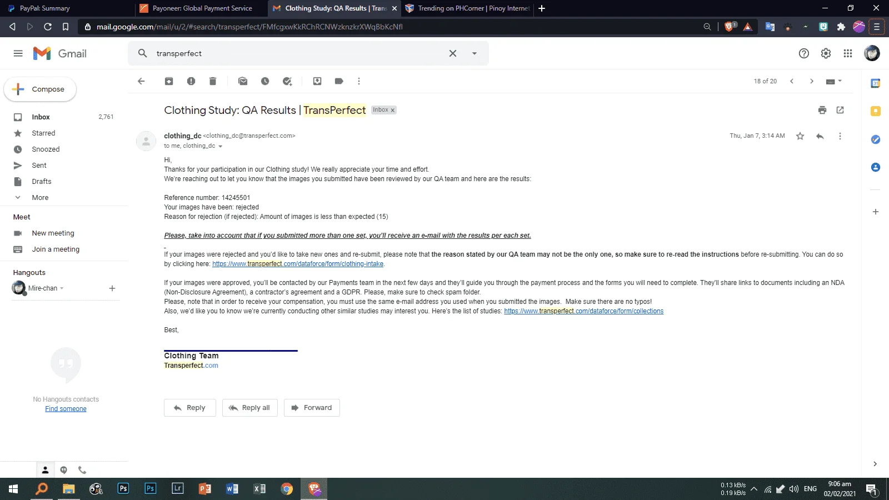Print the whole conversation
The width and height of the screenshot is (889, 500).
pyautogui.click(x=822, y=110)
